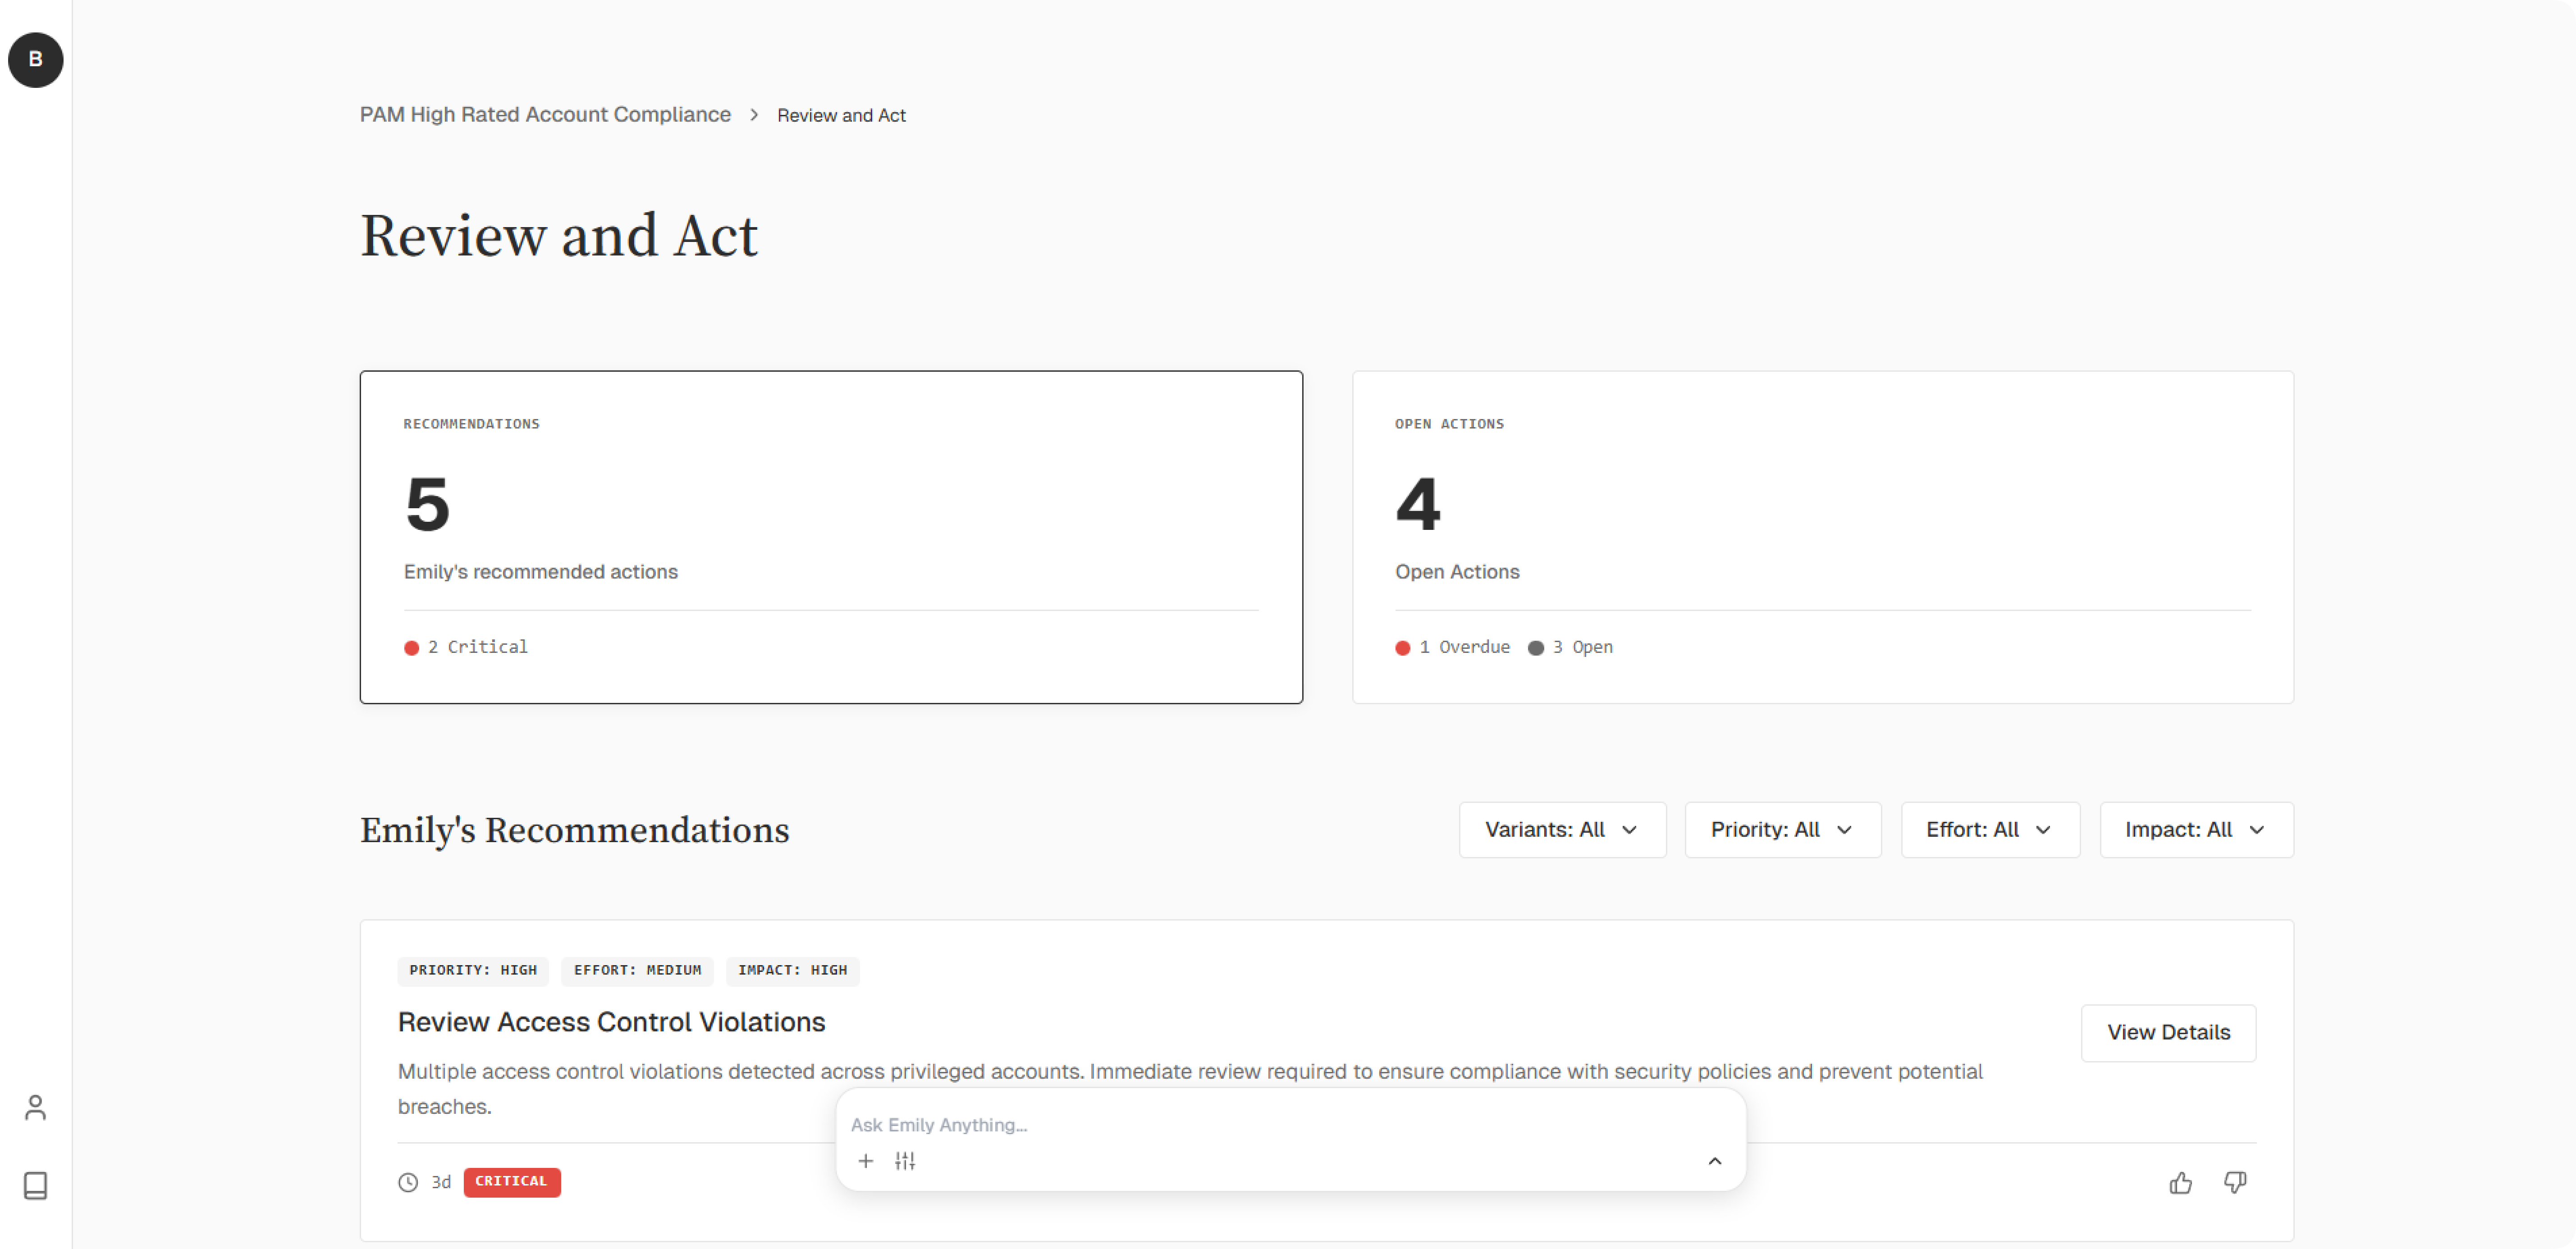Click the B avatar logo icon
This screenshot has width=2576, height=1249.
(x=36, y=60)
